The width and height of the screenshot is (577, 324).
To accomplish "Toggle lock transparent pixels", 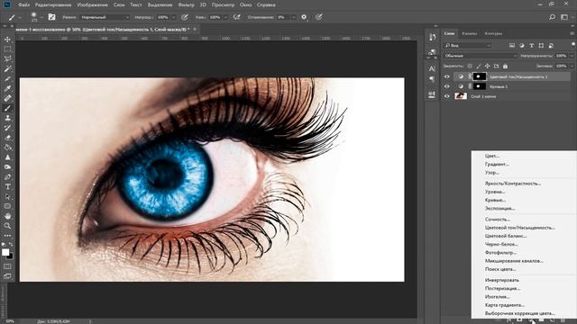I will pos(470,67).
